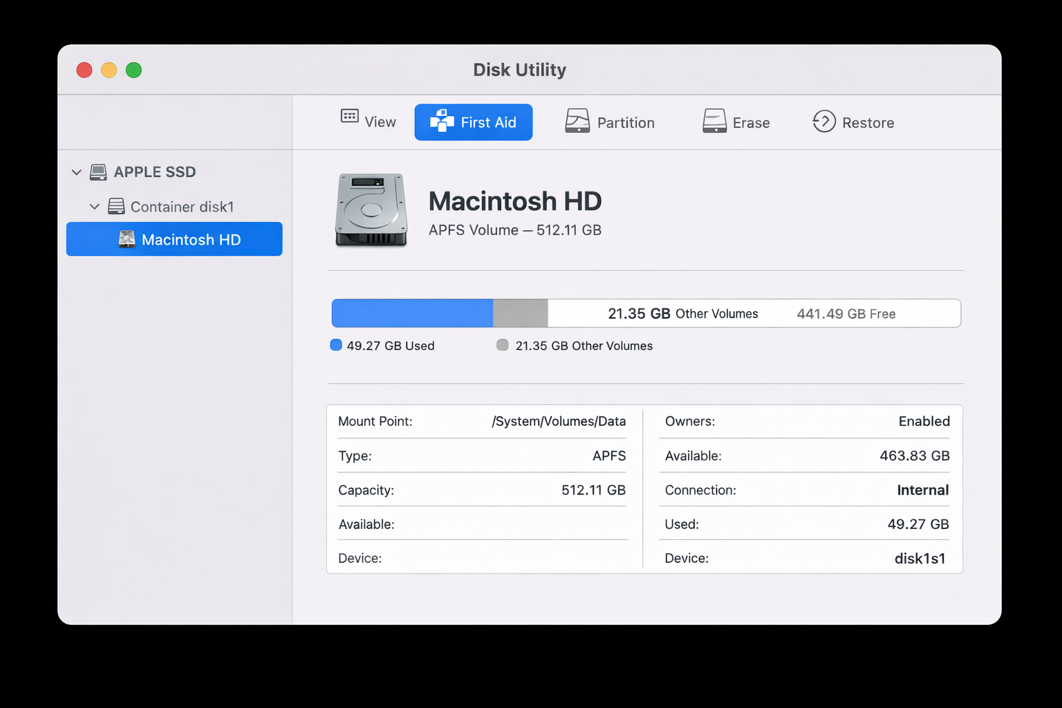Click the Owners: label
Image resolution: width=1062 pixels, height=708 pixels.
click(x=690, y=421)
